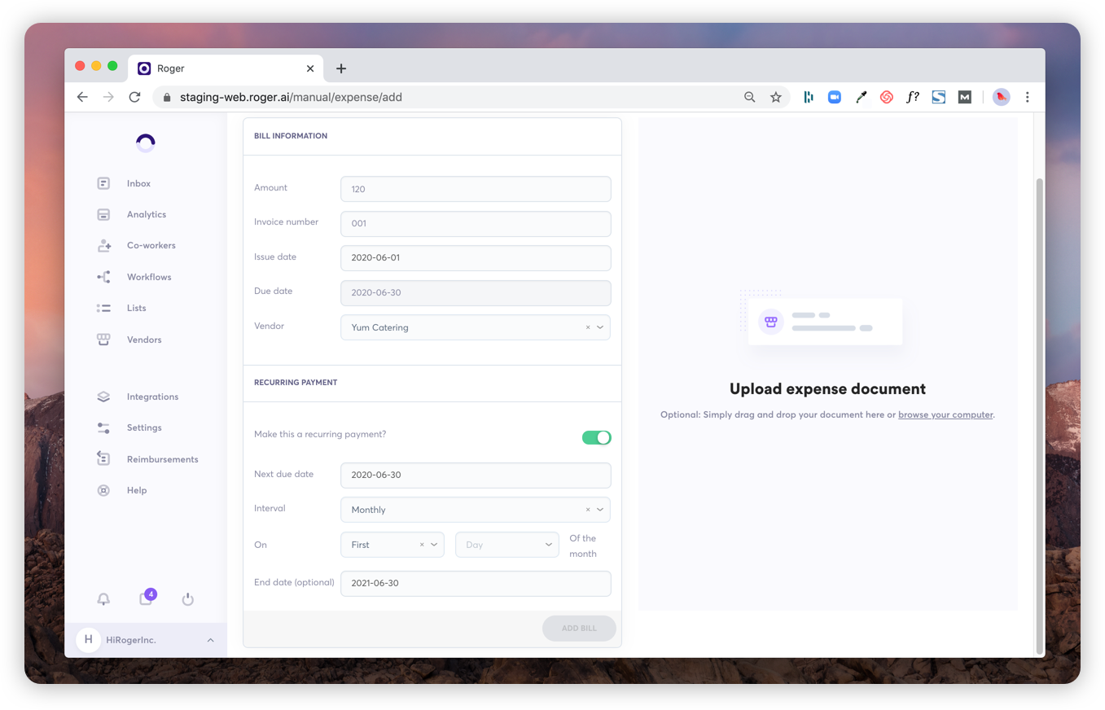Image resolution: width=1105 pixels, height=710 pixels.
Task: Expand the Interval Monthly dropdown
Action: (x=600, y=510)
